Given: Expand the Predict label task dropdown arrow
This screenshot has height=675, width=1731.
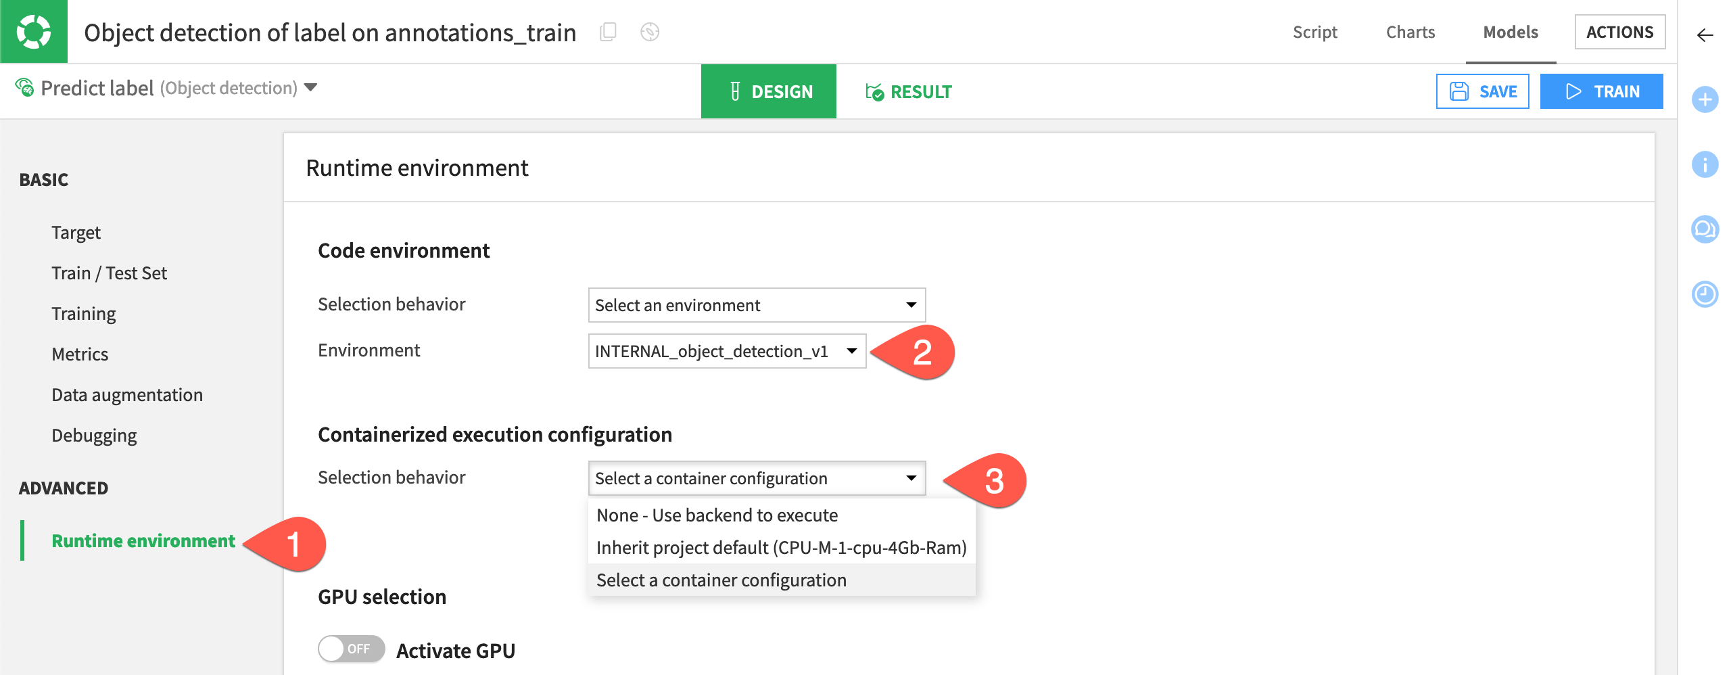Looking at the screenshot, I should point(311,87).
